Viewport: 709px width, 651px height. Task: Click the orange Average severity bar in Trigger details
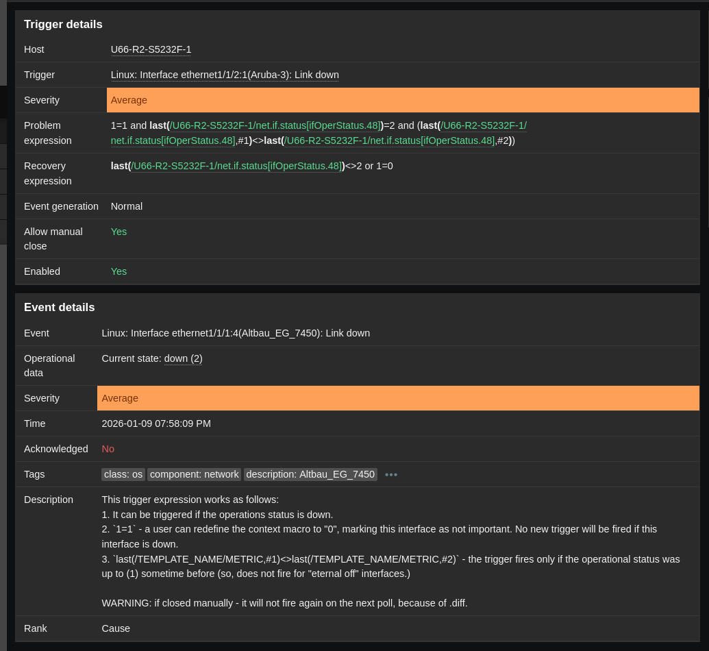(x=403, y=100)
